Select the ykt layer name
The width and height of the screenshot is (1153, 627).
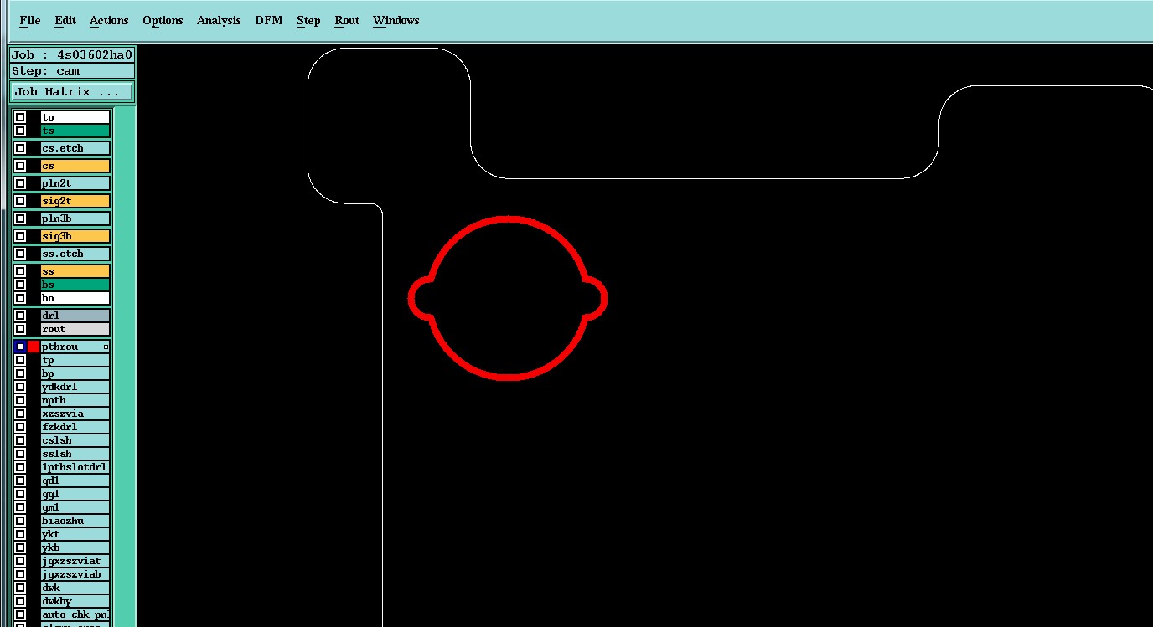tap(75, 534)
